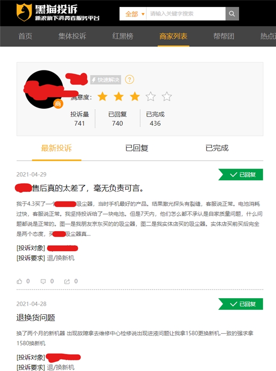Open the 帮帮团 navigation item
Image resolution: width=276 pixels, height=371 pixels.
(x=224, y=36)
